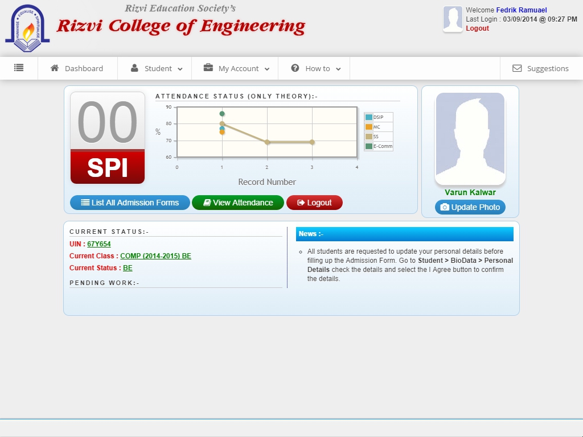The image size is (583, 437).
Task: Open the How to menu
Action: 314,68
